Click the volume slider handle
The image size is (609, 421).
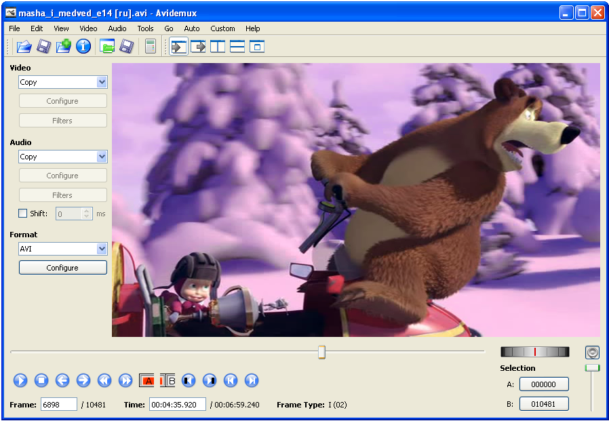[592, 368]
